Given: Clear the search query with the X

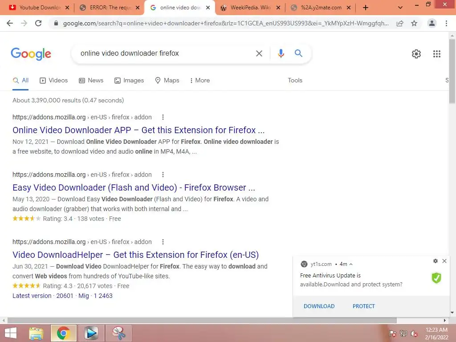Looking at the screenshot, I should coord(259,53).
